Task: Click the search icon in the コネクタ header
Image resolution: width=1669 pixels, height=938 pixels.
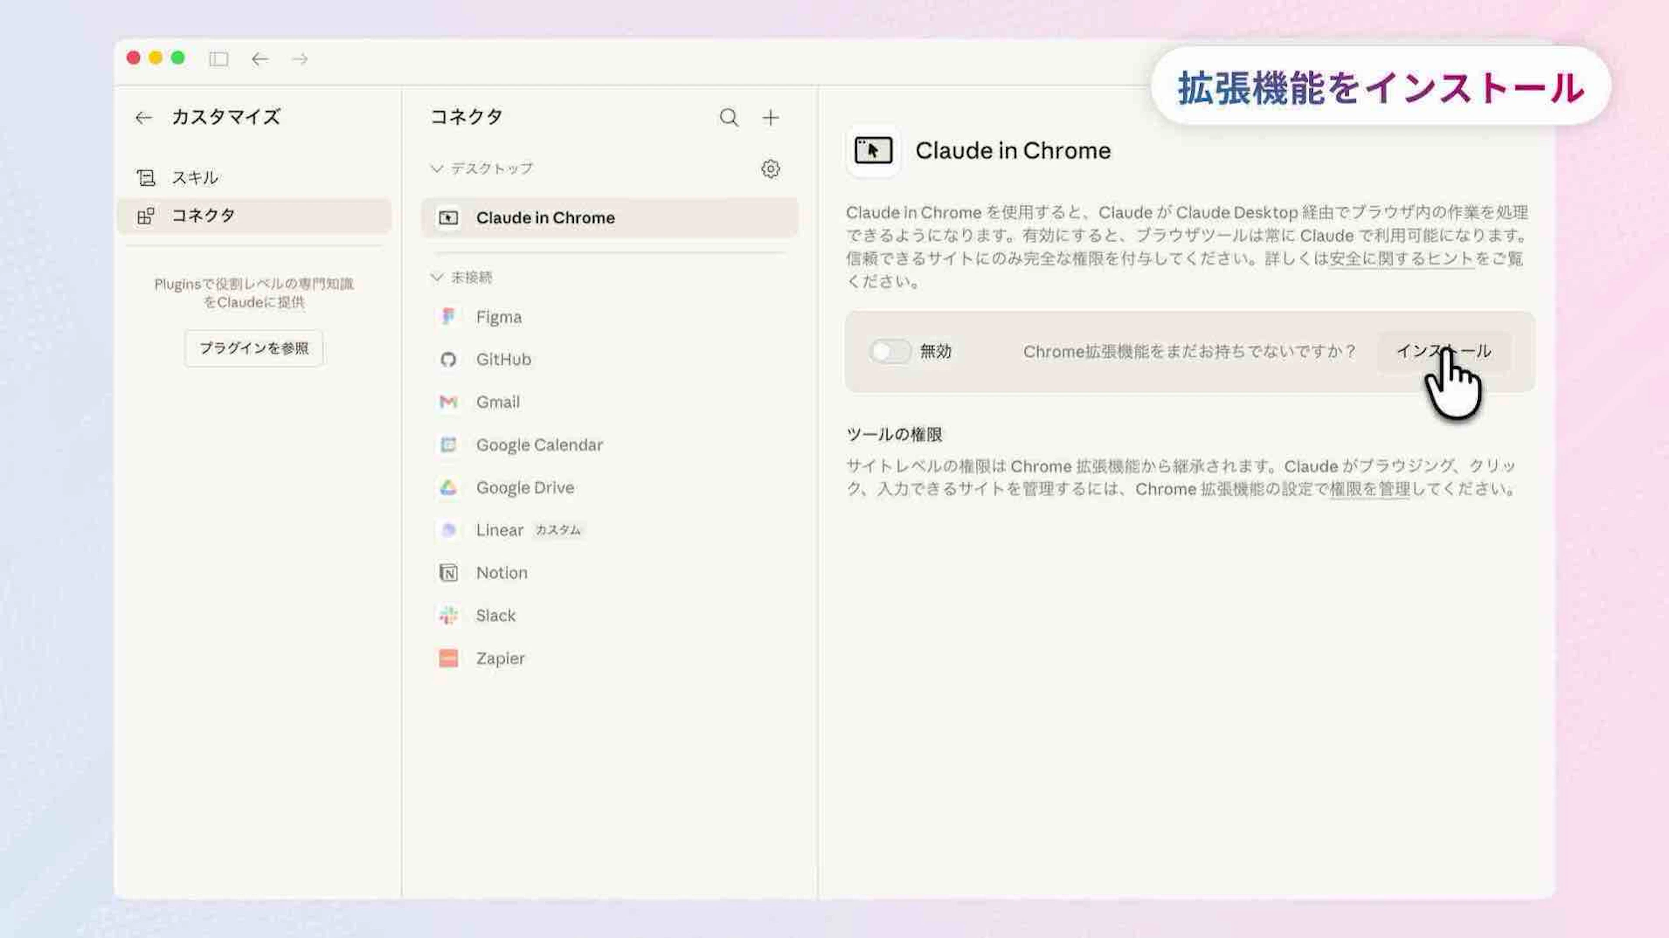Action: click(728, 117)
